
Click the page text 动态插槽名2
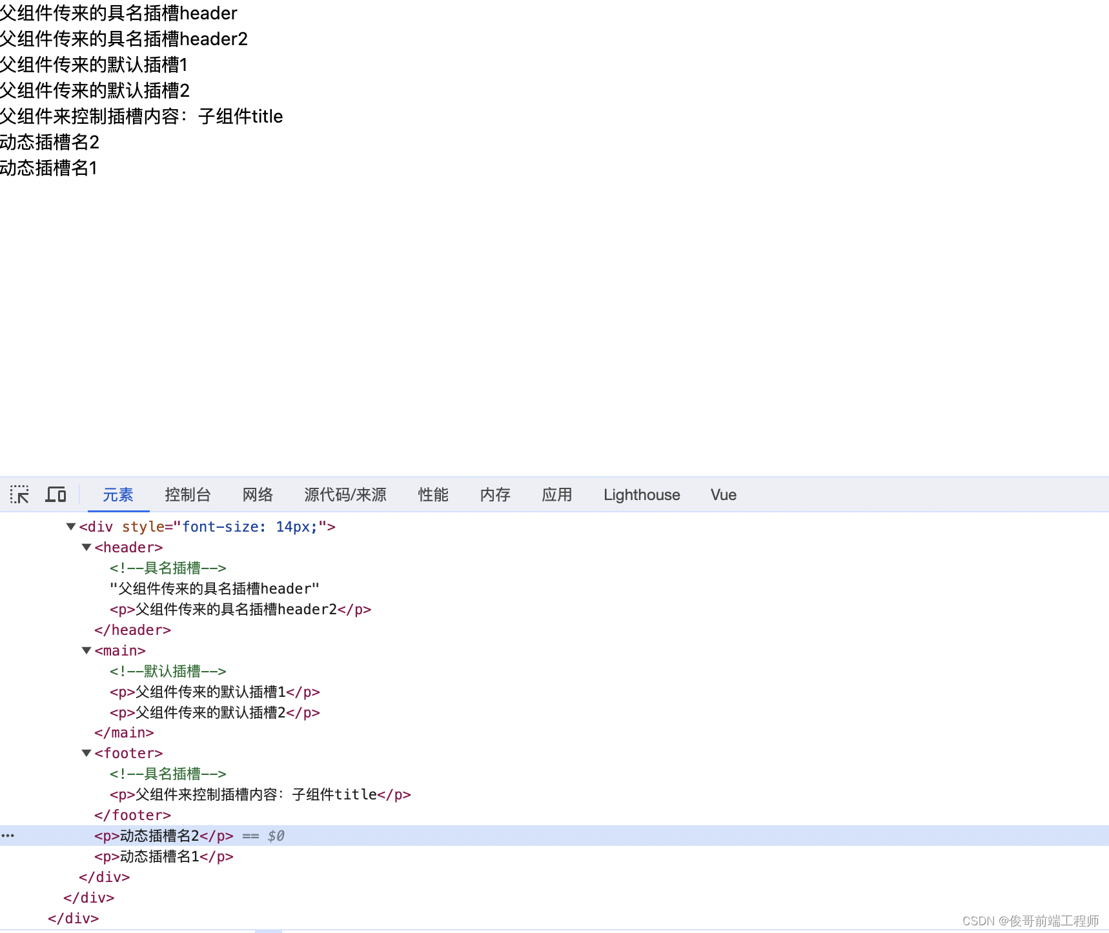pos(50,142)
